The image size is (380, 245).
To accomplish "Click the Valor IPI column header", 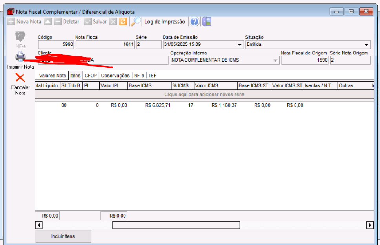I will point(113,86).
